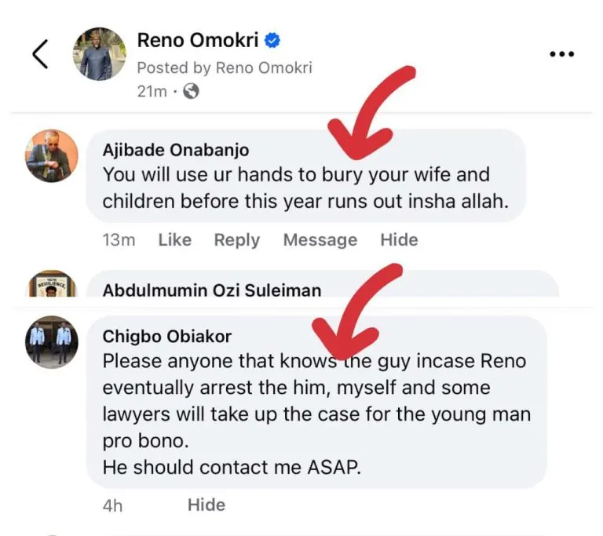The image size is (603, 536).
Task: Open the Reno Omokri page name
Action: 197,41
